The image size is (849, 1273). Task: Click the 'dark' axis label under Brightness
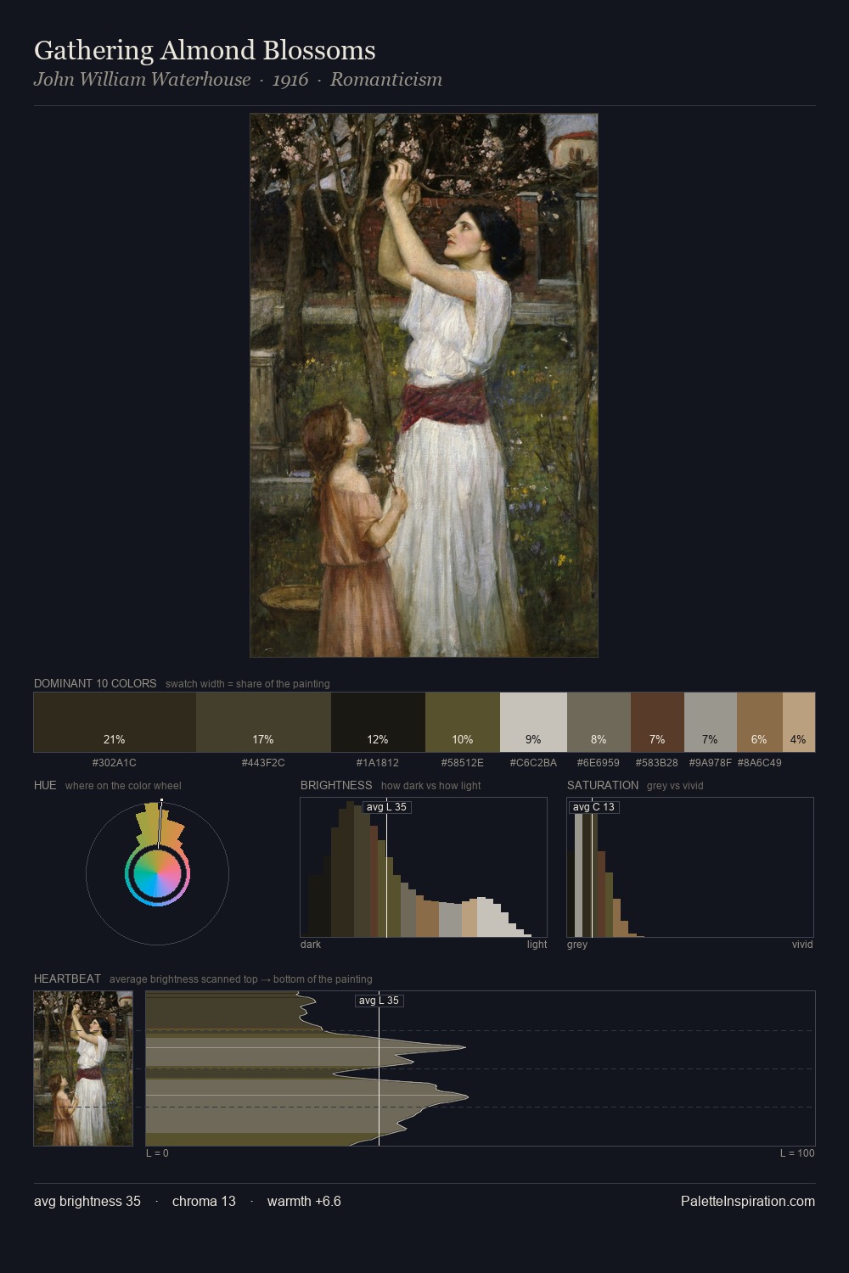click(311, 945)
